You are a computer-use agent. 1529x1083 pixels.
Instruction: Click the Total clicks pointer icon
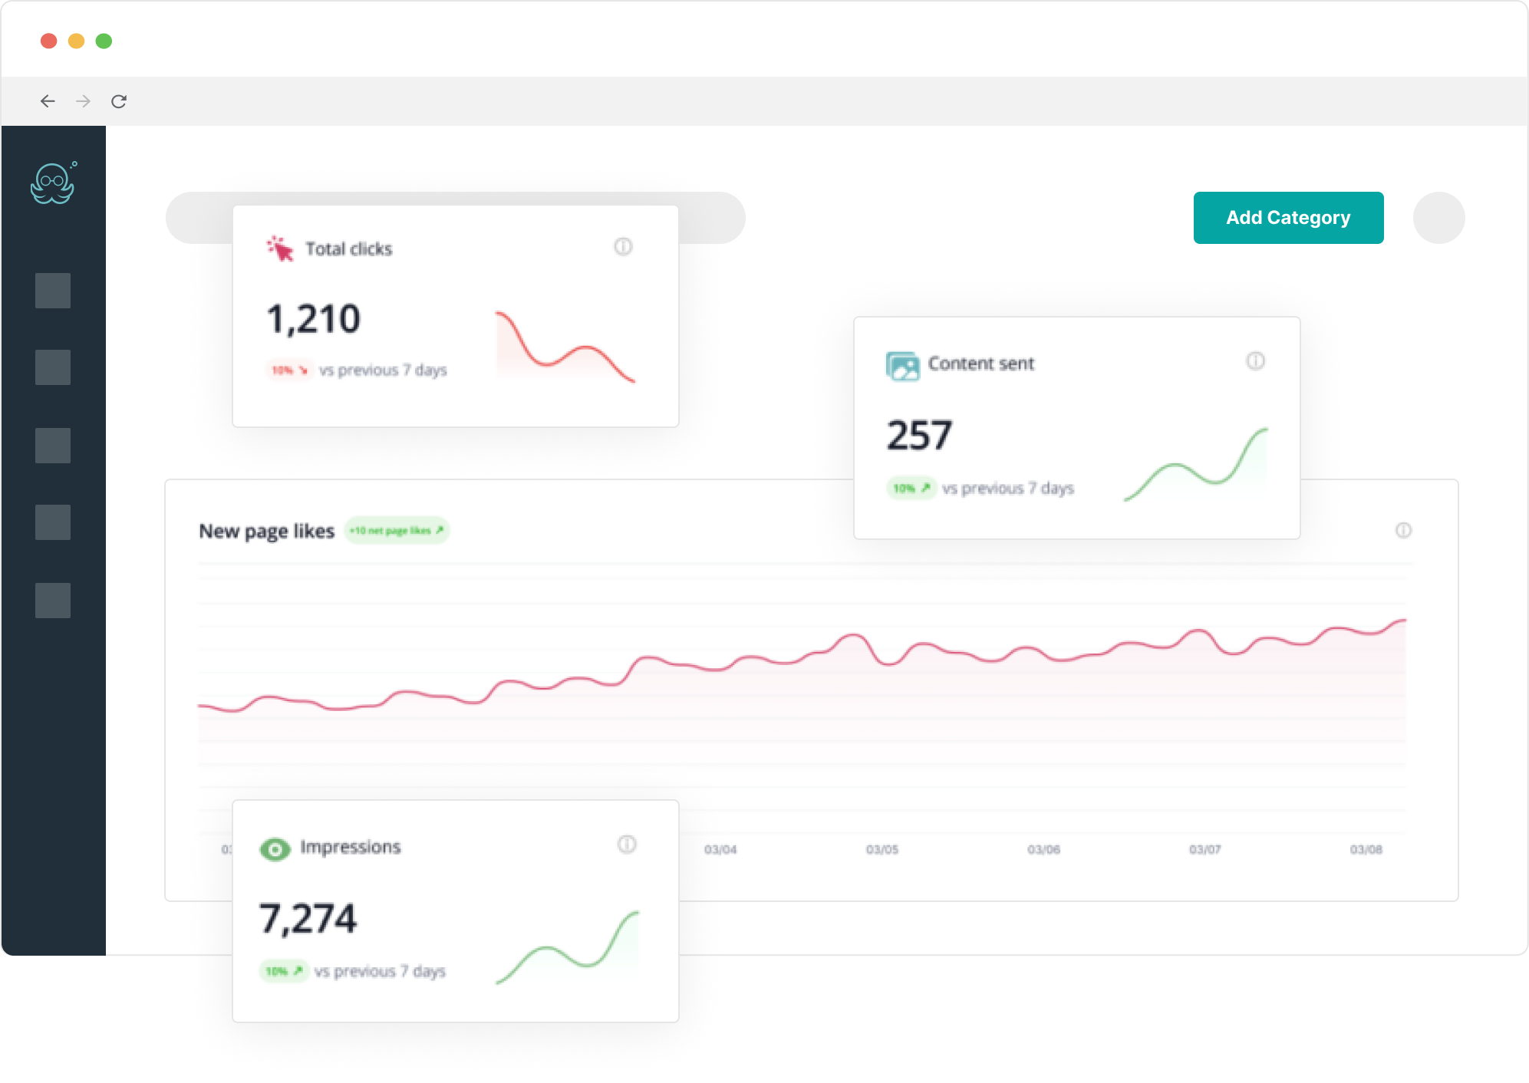280,249
